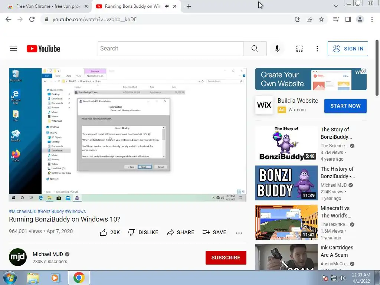The image size is (380, 285).
Task: Open the Chrome profile avatar
Action: point(360,19)
